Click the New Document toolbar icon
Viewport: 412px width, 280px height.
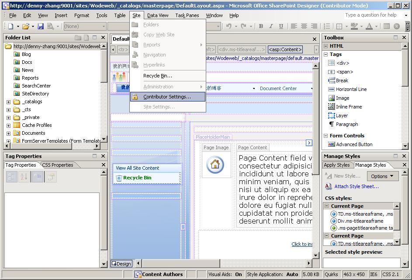click(x=11, y=26)
